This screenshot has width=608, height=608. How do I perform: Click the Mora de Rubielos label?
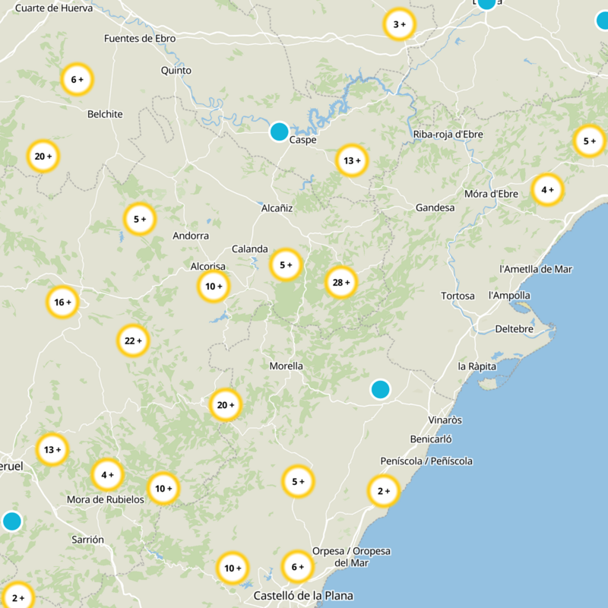pos(106,499)
